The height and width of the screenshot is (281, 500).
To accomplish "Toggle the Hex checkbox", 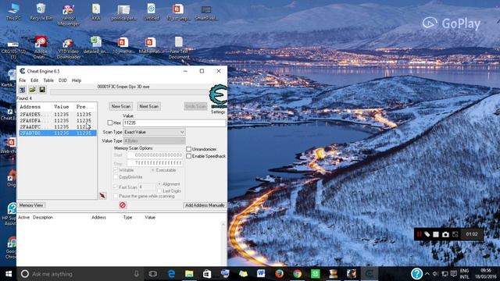I will (110, 123).
